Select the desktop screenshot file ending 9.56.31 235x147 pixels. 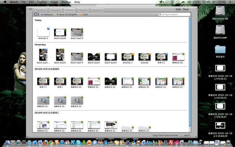click(x=220, y=68)
